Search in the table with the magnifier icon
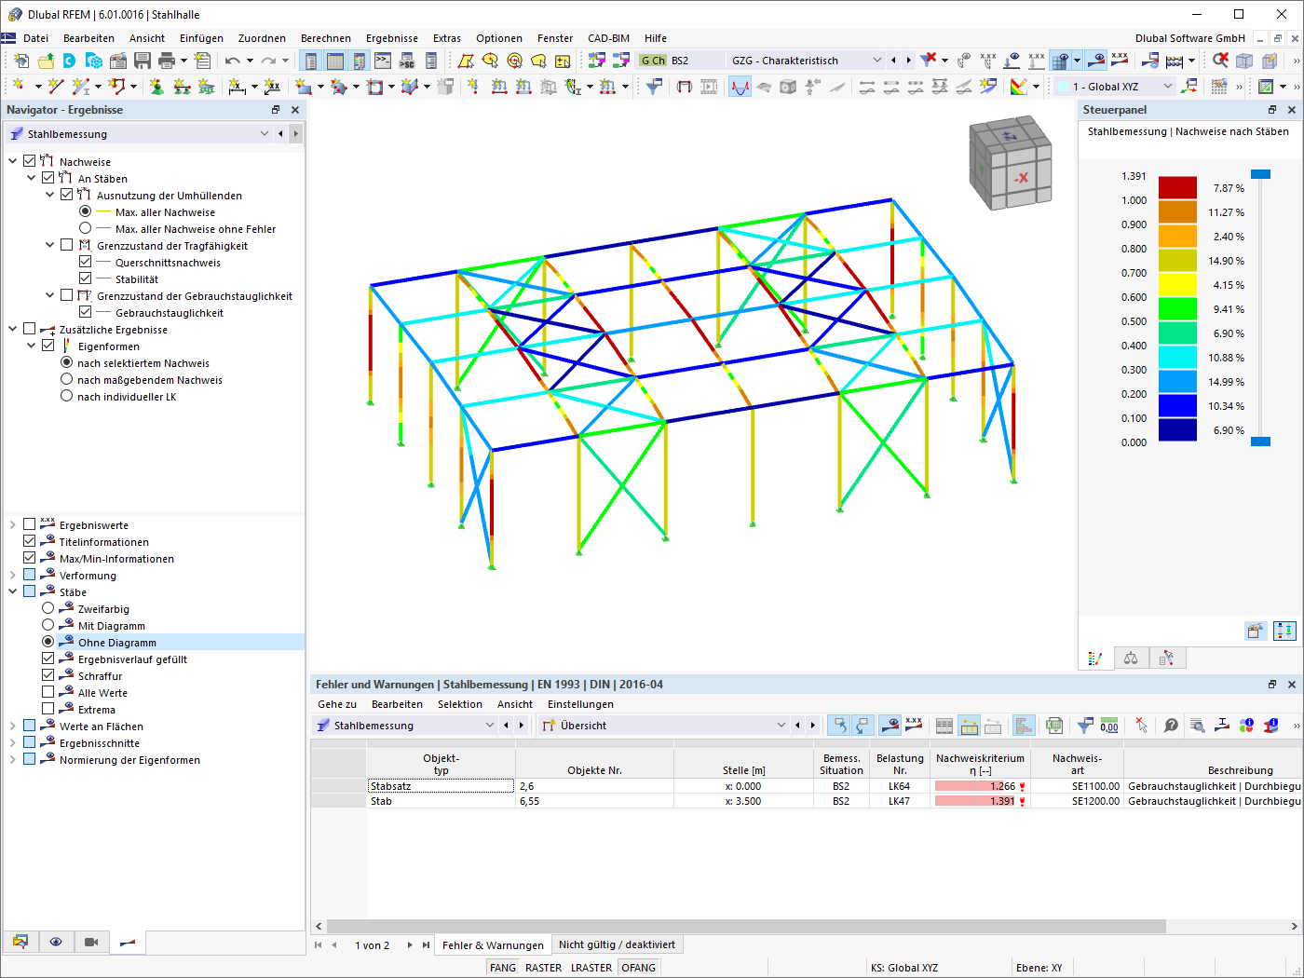Viewport: 1304px width, 978px height. pyautogui.click(x=1197, y=726)
